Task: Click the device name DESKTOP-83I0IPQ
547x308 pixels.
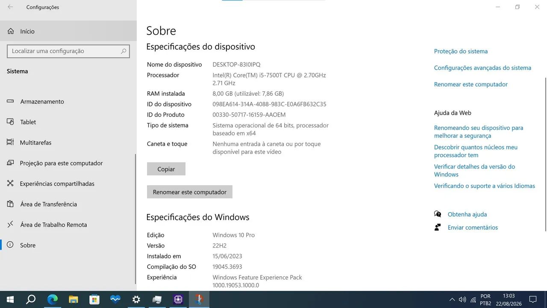Action: [x=236, y=65]
